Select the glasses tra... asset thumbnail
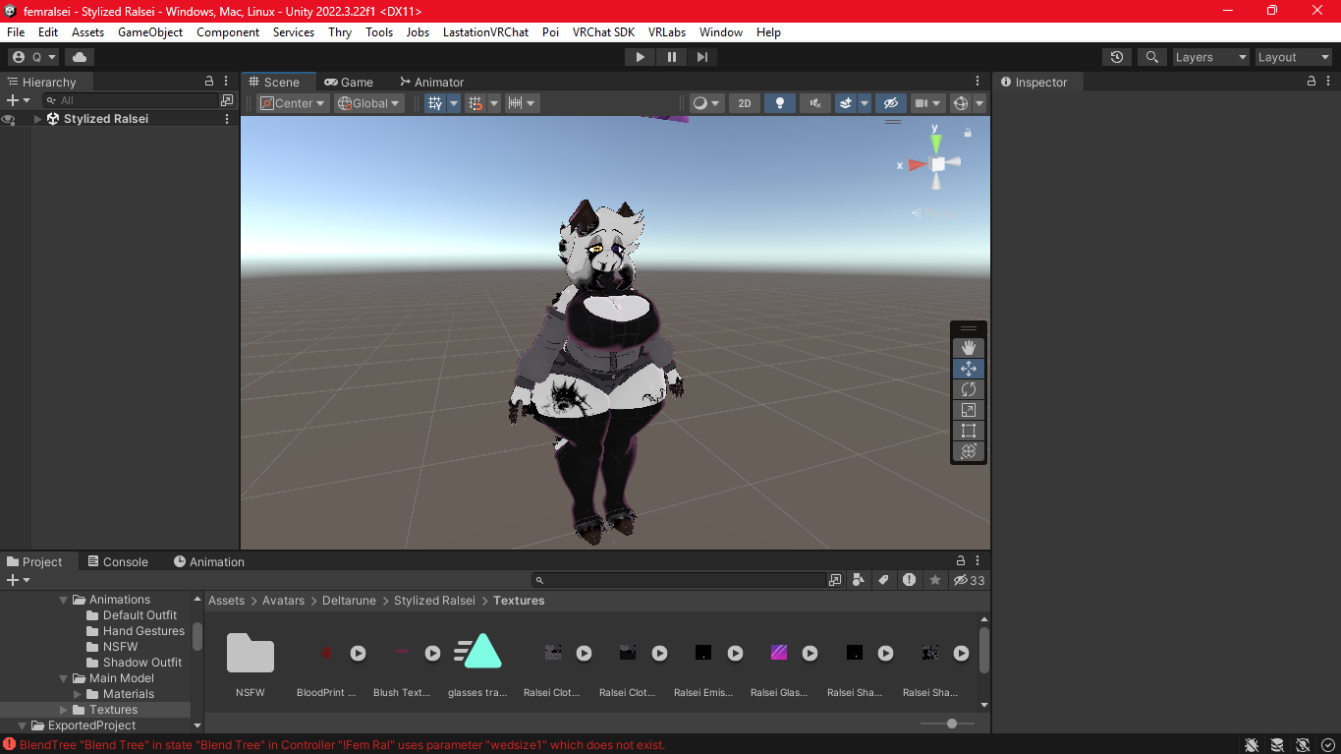 477,654
